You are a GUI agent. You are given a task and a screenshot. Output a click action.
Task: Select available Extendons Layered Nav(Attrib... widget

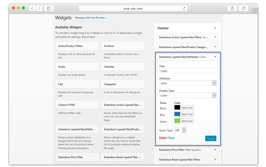click(77, 129)
